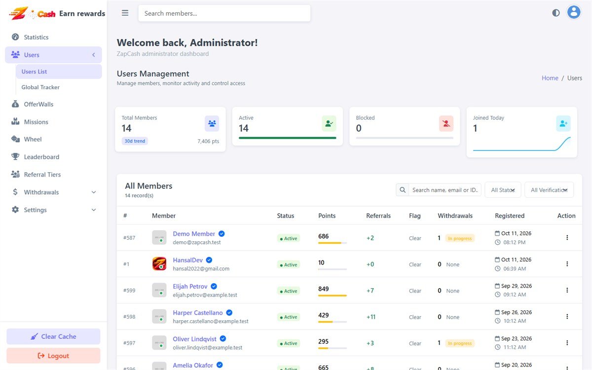
Task: Open the Amelia Okafor profile link
Action: 193,366
